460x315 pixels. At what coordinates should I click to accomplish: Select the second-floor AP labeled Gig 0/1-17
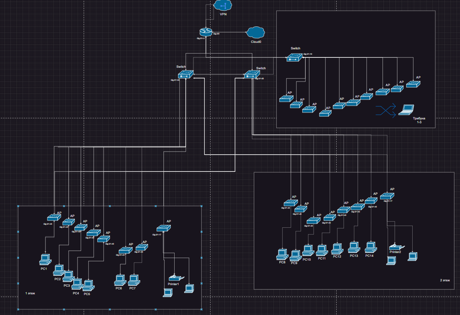(x=387, y=197)
